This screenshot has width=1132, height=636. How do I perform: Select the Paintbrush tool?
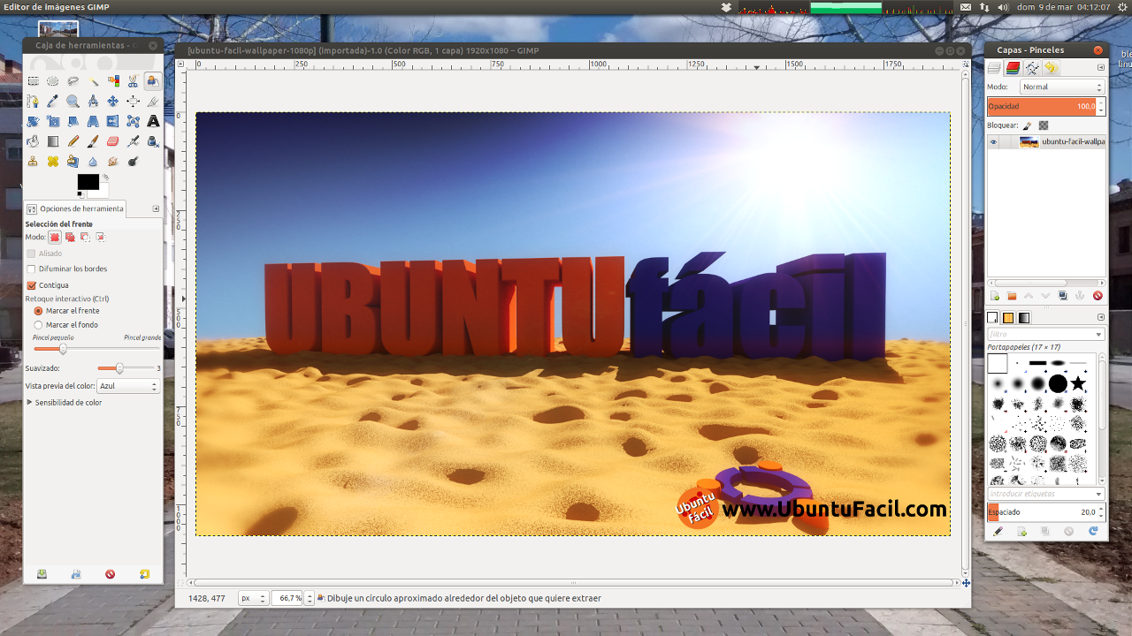point(93,141)
